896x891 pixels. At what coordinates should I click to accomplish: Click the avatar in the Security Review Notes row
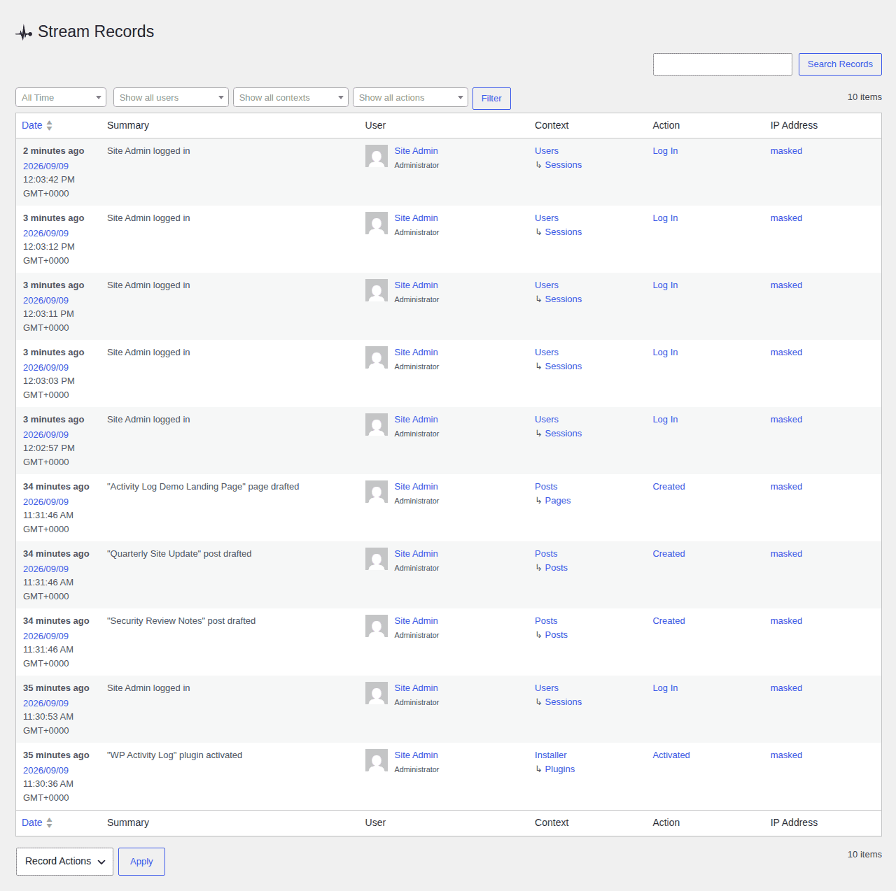(377, 626)
